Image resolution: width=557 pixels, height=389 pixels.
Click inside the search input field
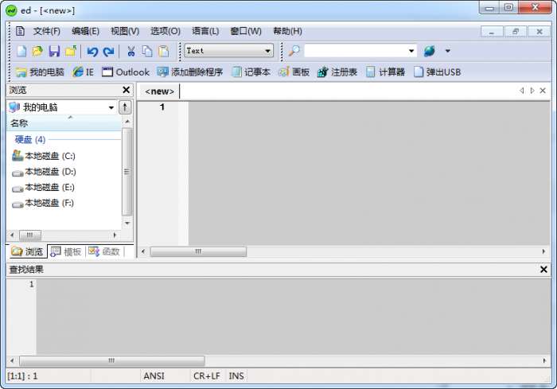click(356, 51)
